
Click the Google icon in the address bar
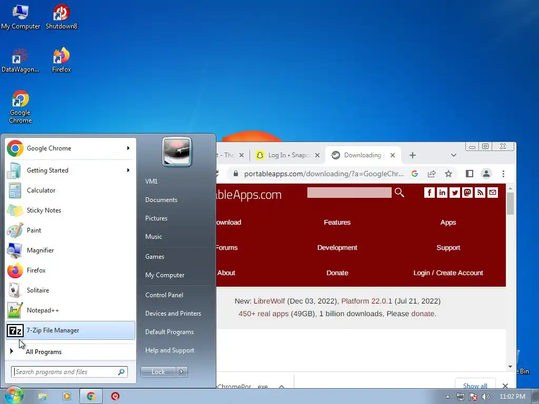tap(415, 174)
